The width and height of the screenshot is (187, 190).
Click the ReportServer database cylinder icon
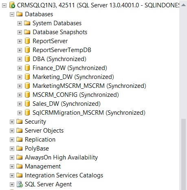point(27,41)
